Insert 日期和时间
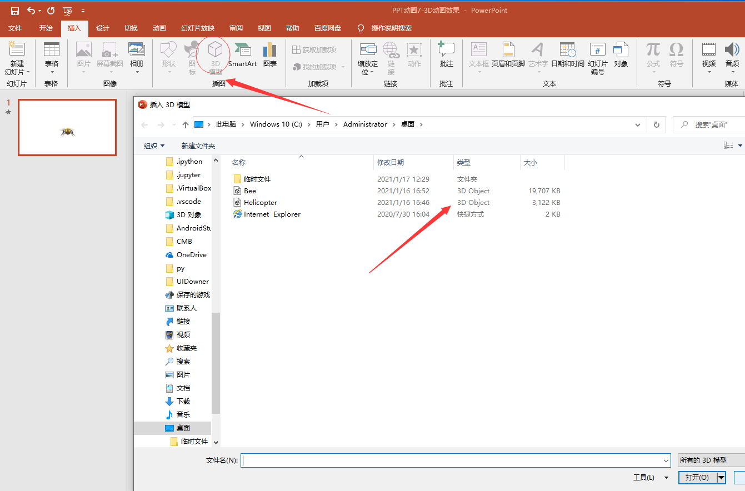This screenshot has height=491, width=745. click(567, 54)
